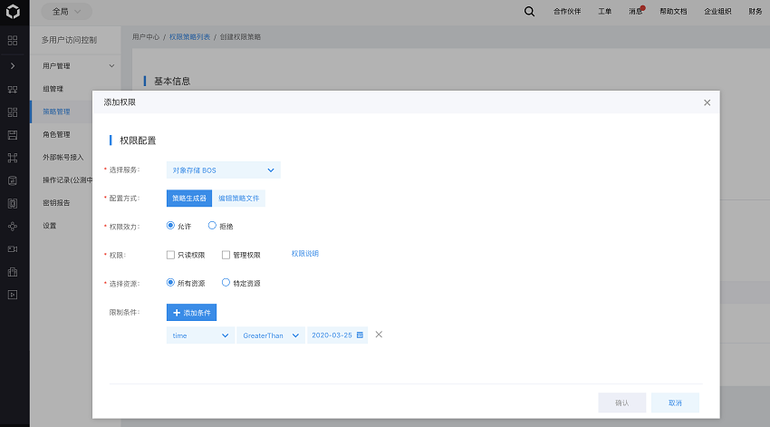Open 密钥报告 in the sidebar

point(56,202)
